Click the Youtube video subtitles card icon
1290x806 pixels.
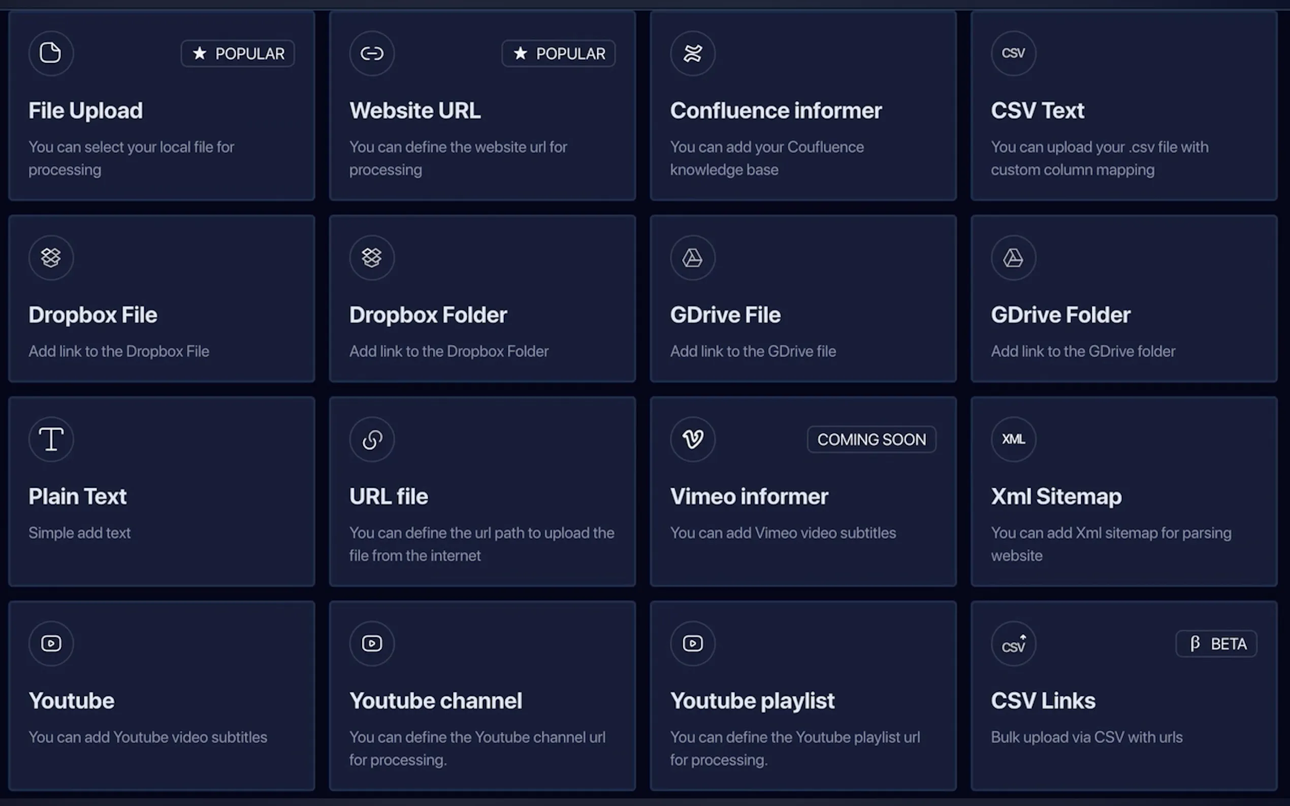(x=51, y=644)
